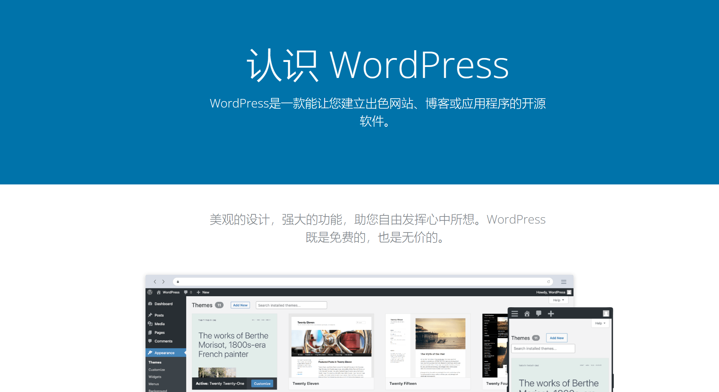This screenshot has width=719, height=392.
Task: Click the plus New item in desktop admin bar
Action: (x=203, y=292)
